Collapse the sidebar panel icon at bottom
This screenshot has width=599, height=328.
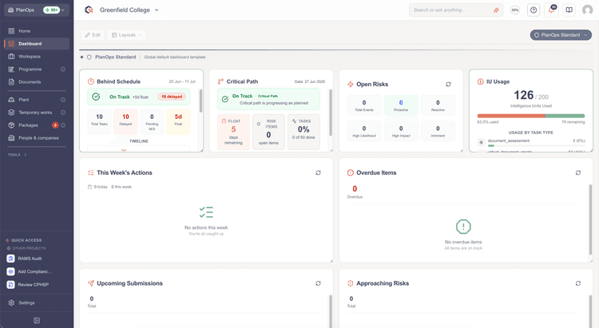(x=37, y=320)
